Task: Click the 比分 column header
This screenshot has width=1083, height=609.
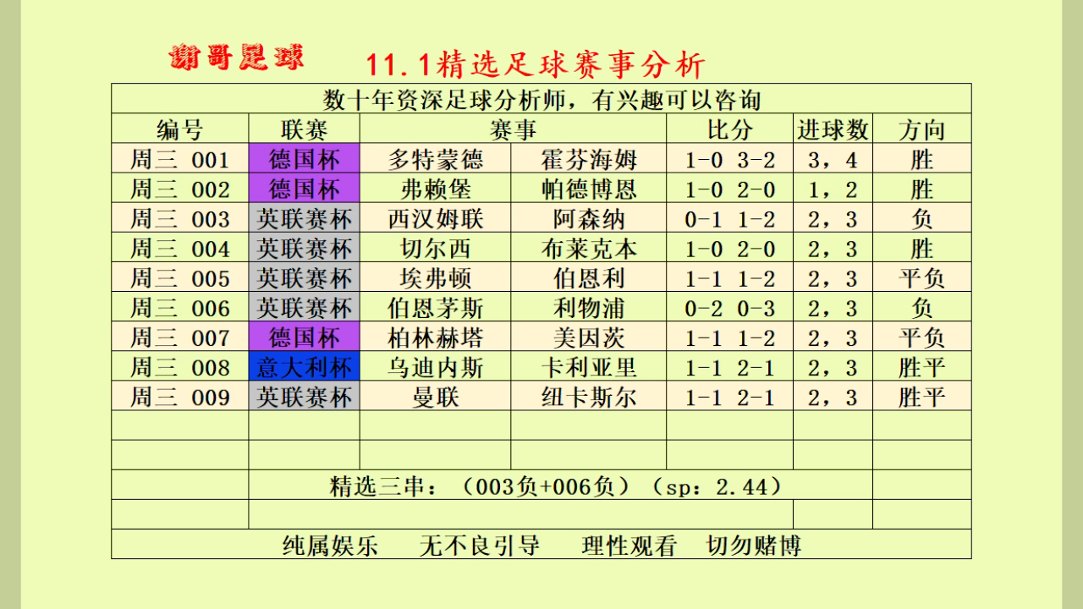Action: pyautogui.click(x=729, y=129)
